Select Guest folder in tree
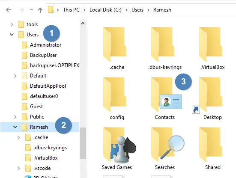This screenshot has width=236, height=178. tap(36, 107)
